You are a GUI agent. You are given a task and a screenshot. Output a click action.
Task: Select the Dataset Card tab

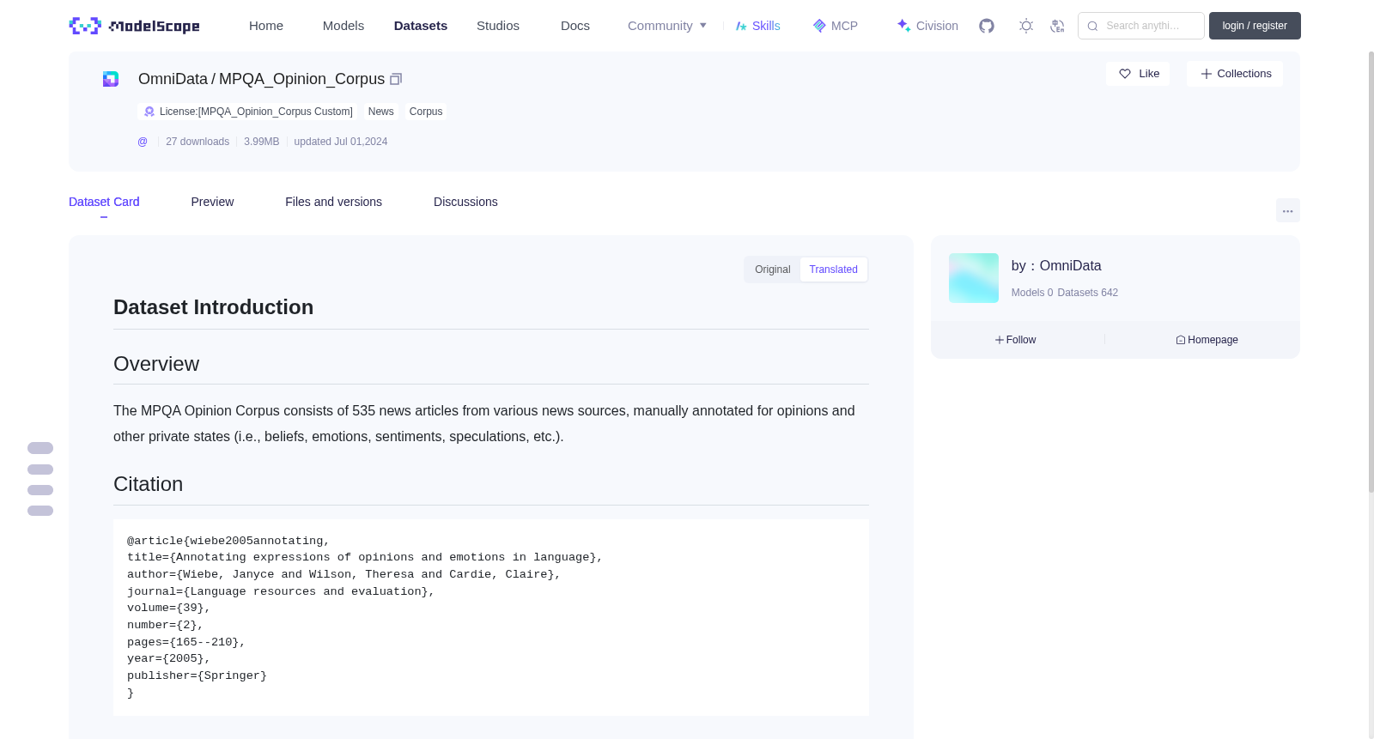(x=104, y=202)
